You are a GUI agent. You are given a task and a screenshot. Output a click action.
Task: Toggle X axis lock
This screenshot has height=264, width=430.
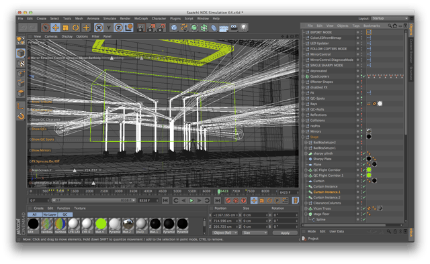[99, 27]
